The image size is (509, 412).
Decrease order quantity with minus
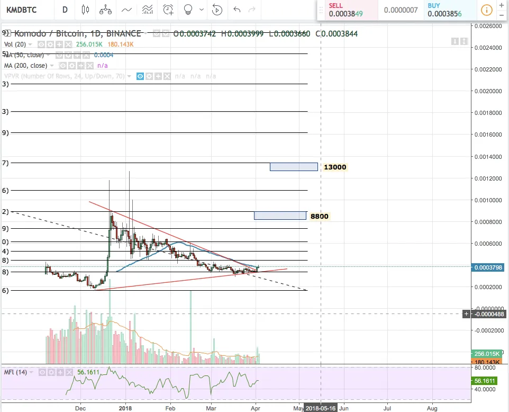tap(502, 15)
